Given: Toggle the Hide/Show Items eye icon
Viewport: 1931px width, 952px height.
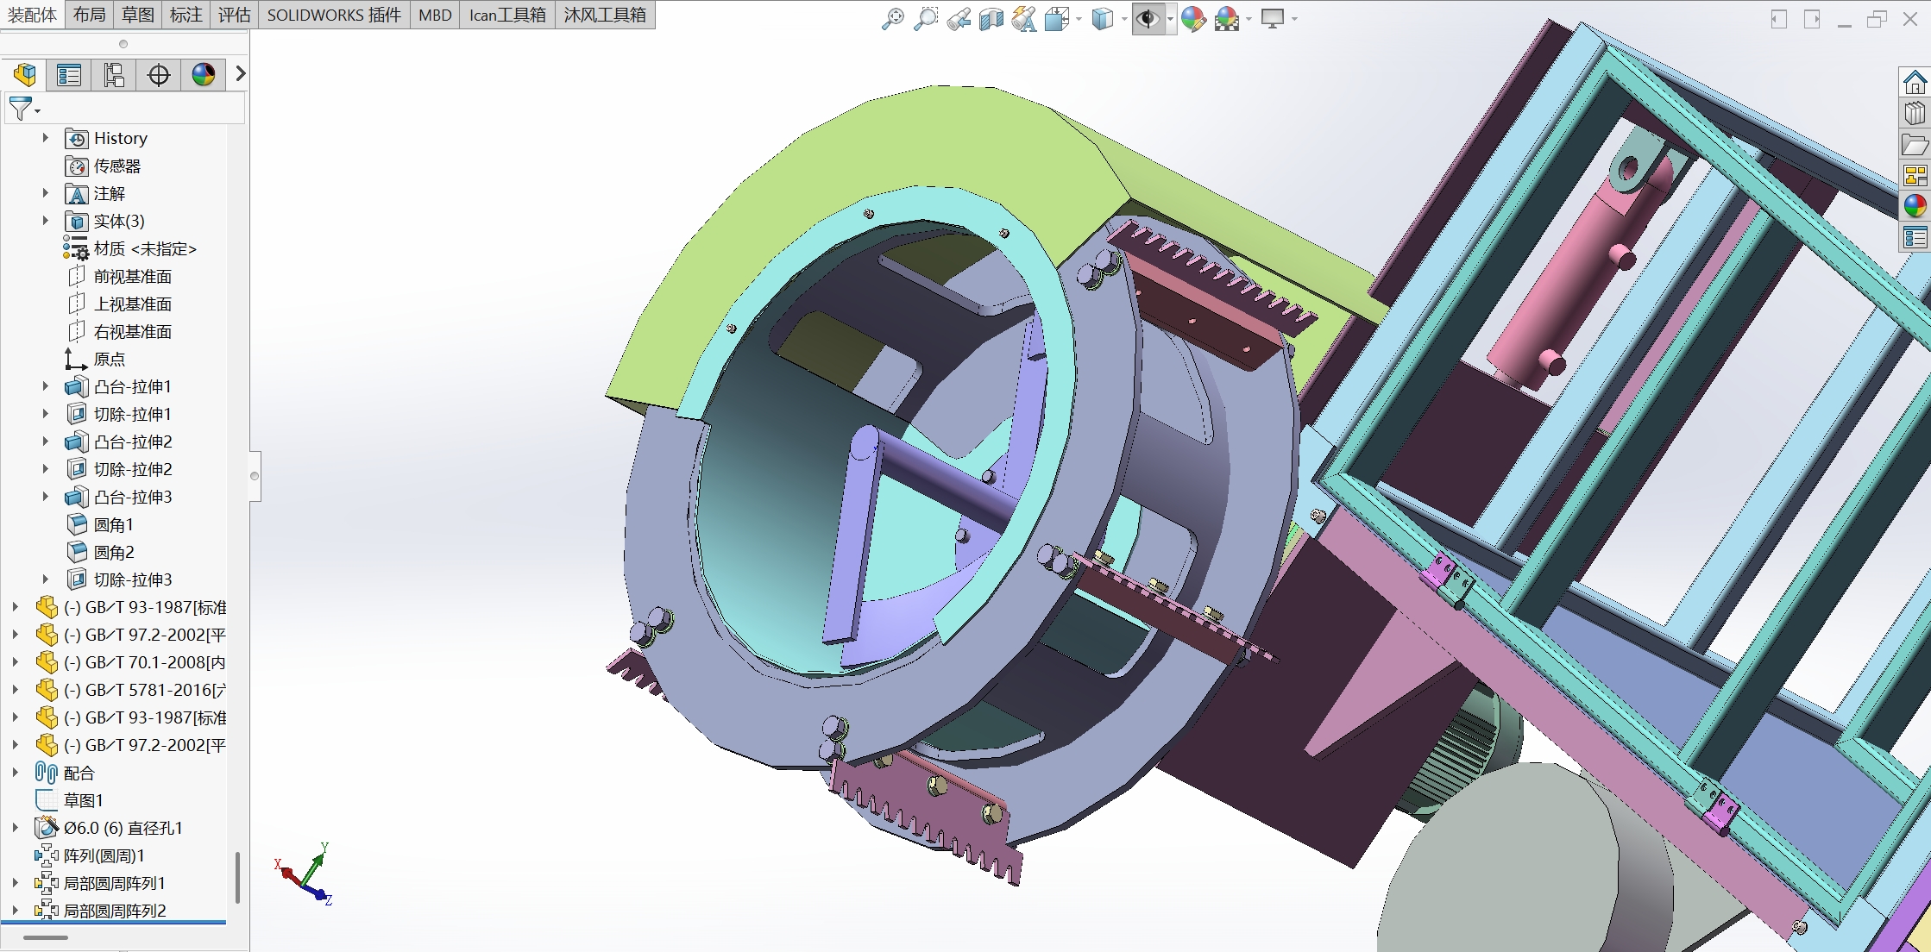Looking at the screenshot, I should 1148,18.
